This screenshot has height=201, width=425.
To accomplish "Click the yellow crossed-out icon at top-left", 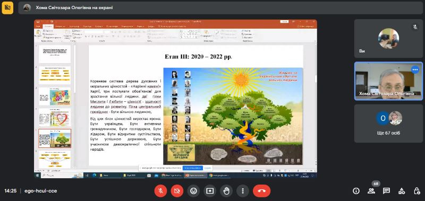I will [7, 7].
